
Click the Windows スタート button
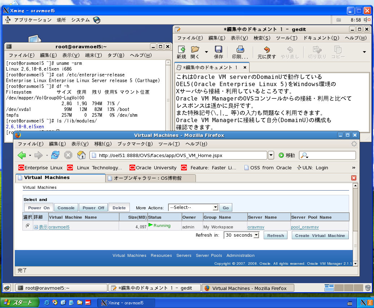[x=19, y=303]
